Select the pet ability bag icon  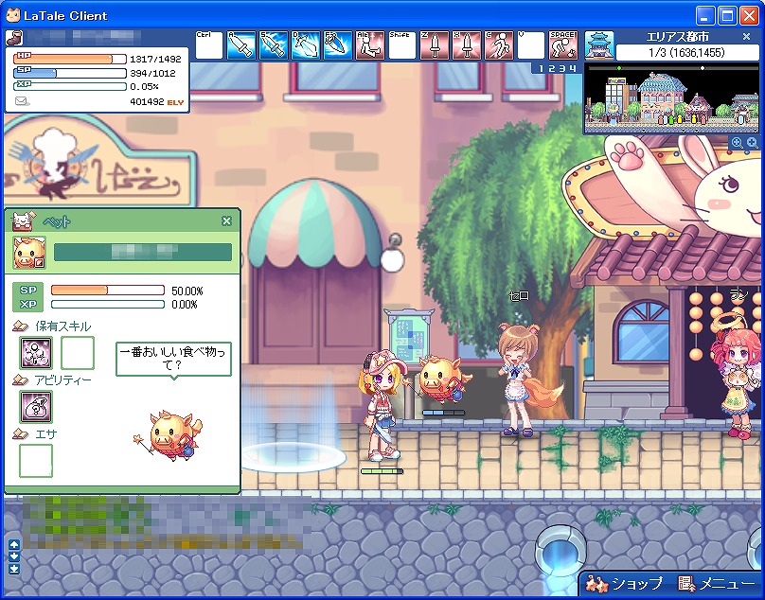(36, 407)
